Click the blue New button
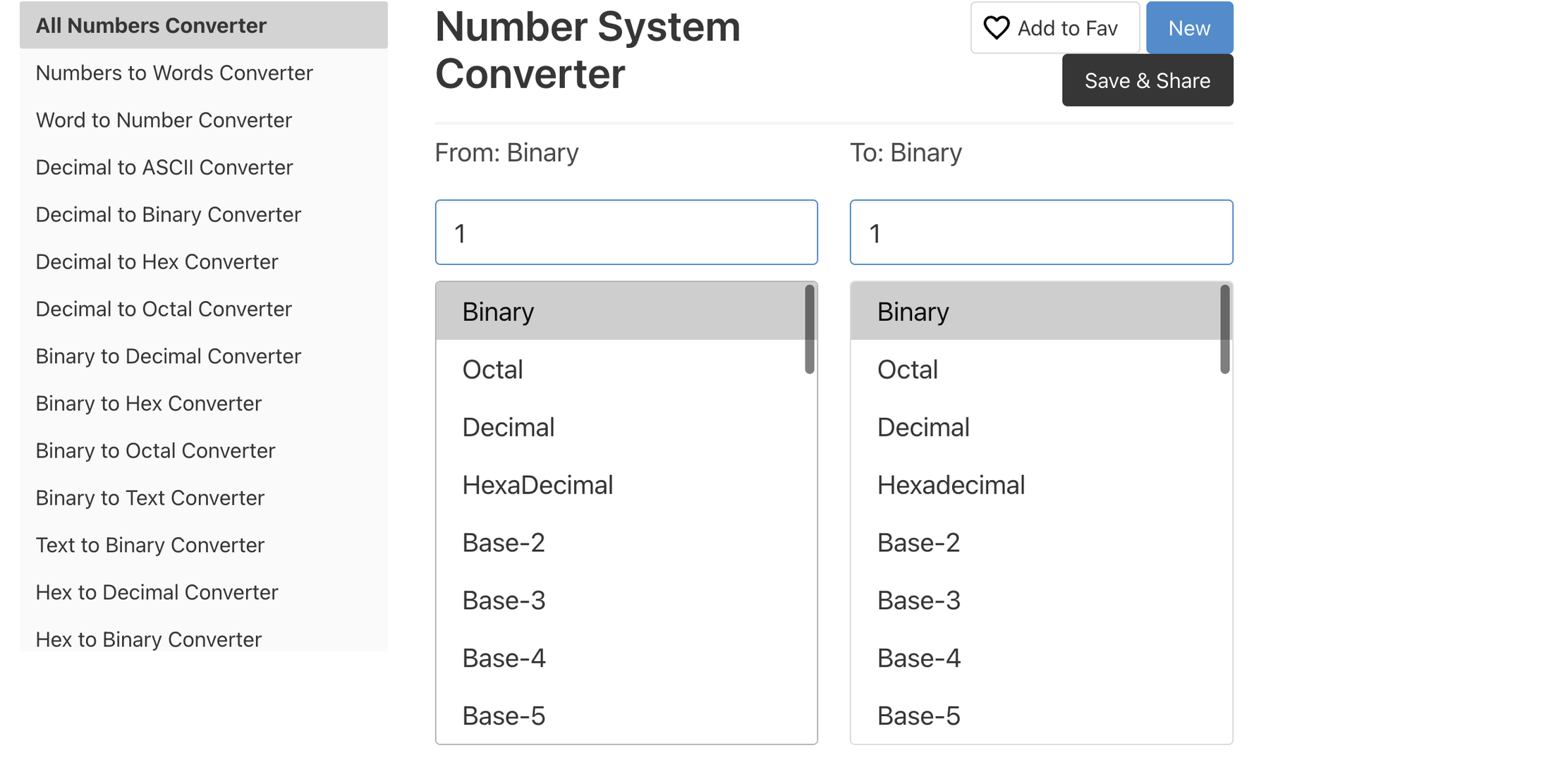Image resolution: width=1546 pixels, height=774 pixels. (x=1189, y=27)
